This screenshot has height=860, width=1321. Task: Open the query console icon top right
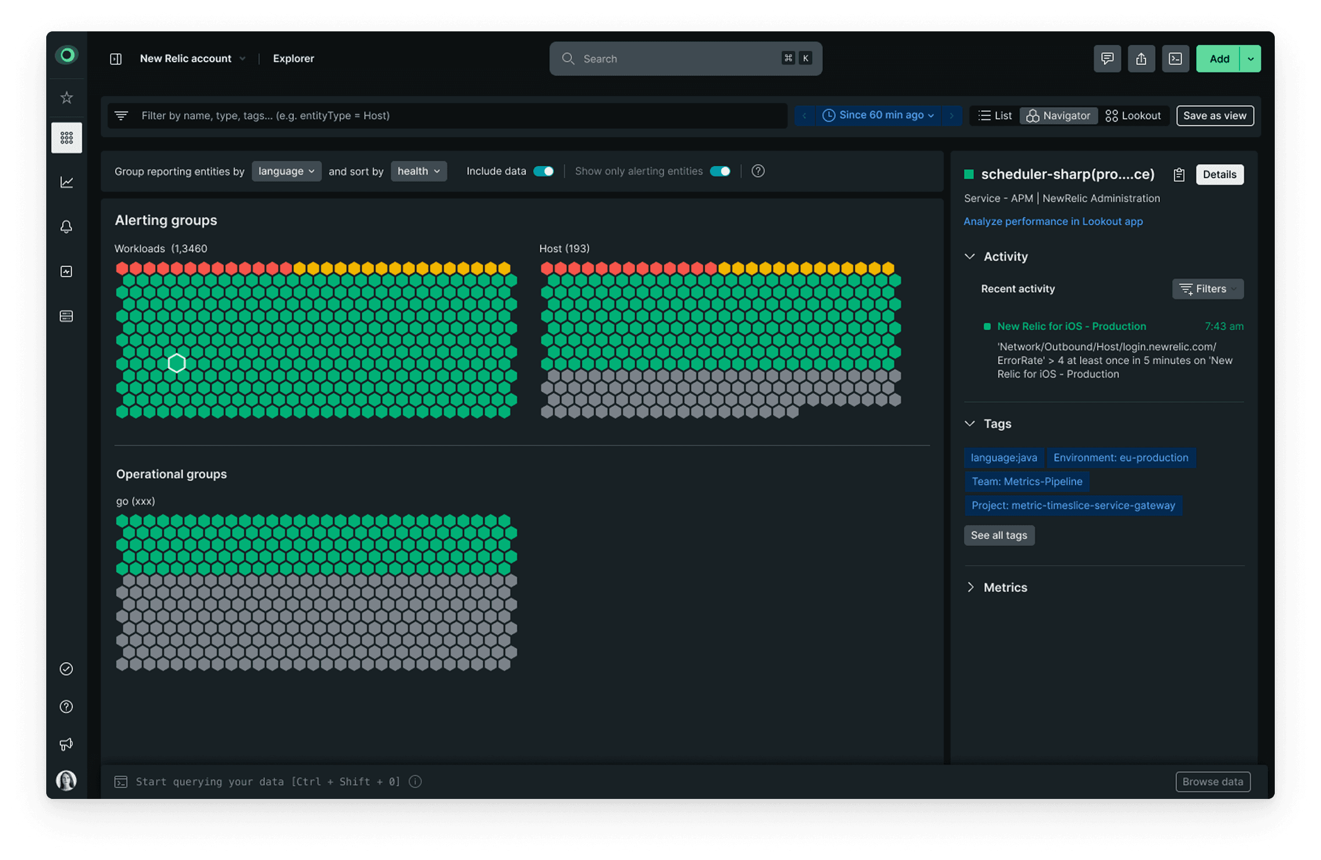[1175, 59]
